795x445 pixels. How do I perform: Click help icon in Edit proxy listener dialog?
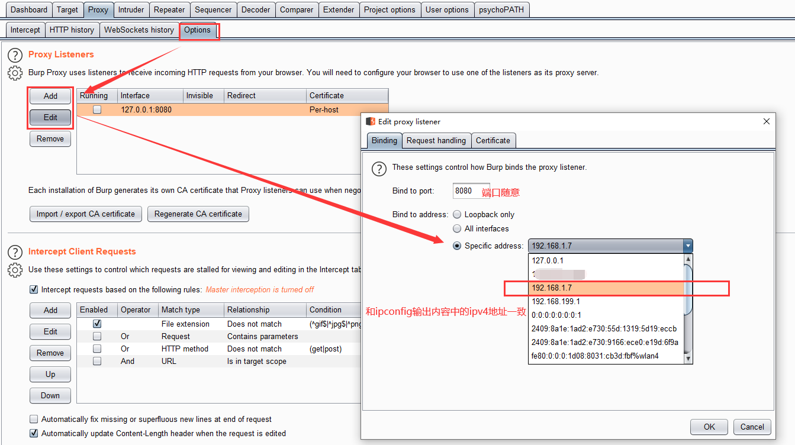[x=379, y=169]
